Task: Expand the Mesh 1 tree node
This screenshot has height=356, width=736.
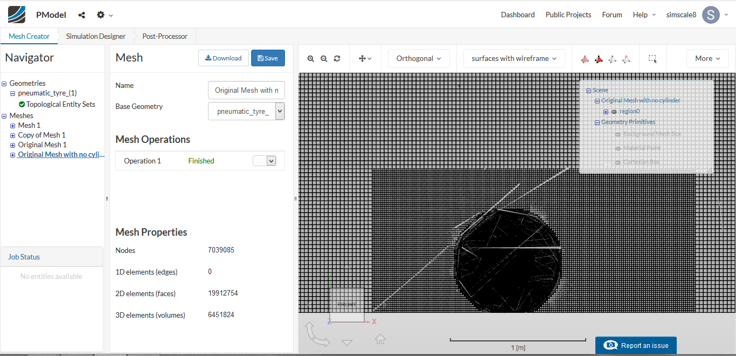Action: [x=12, y=126]
